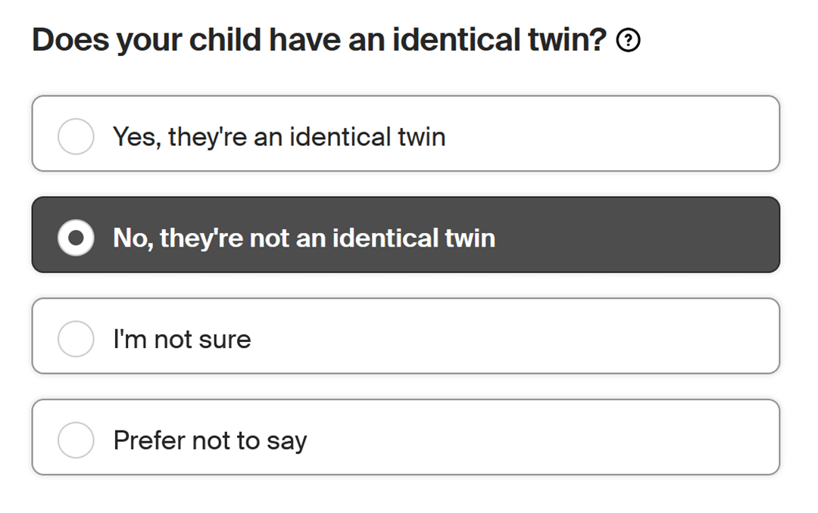This screenshot has width=818, height=513.
Task: Click the "Yes, they're an identical twin" label text
Action: coord(279,137)
